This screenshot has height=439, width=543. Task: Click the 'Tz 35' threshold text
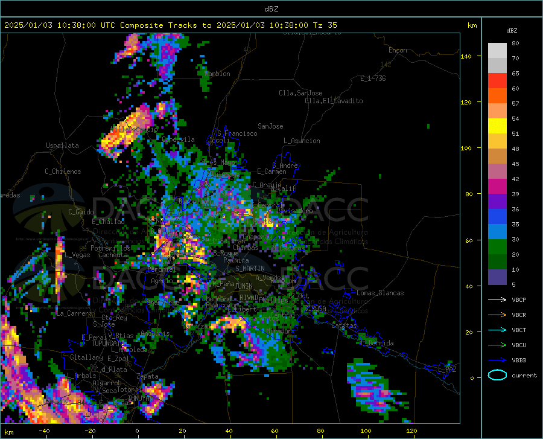[x=325, y=25]
